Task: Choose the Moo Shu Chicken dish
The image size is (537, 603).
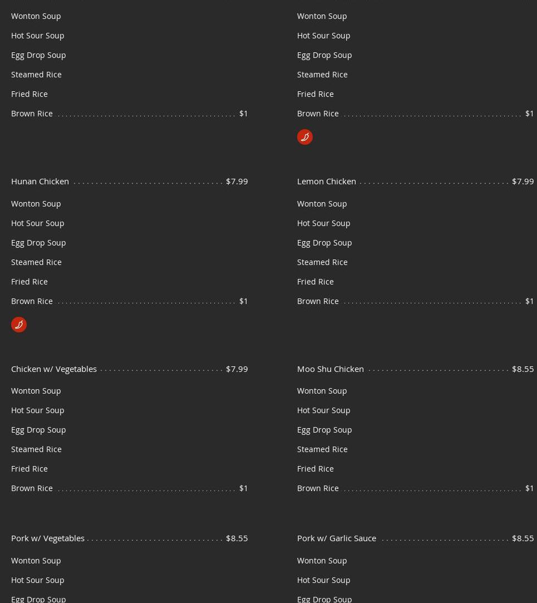Action: click(x=331, y=369)
